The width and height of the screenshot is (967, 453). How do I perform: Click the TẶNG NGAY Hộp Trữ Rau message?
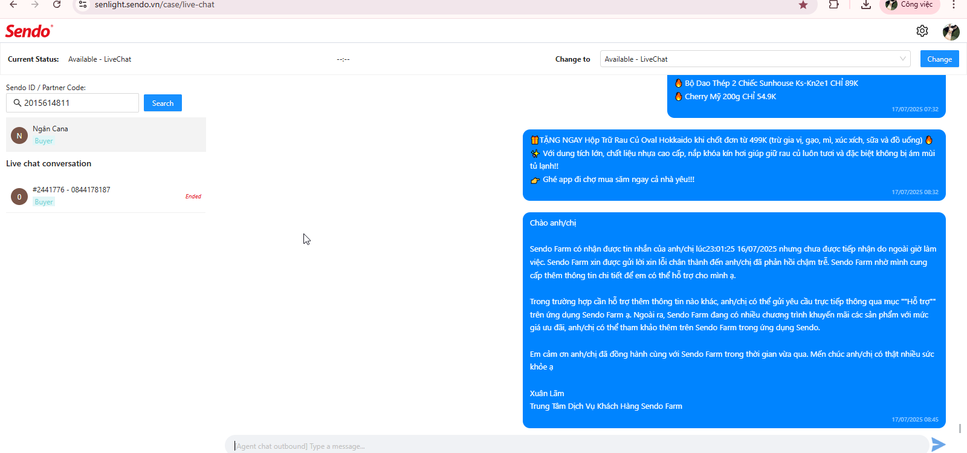click(x=734, y=165)
